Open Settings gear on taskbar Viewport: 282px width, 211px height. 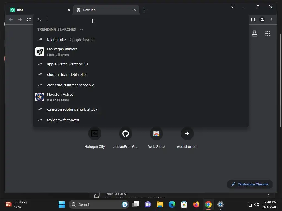pos(221,204)
